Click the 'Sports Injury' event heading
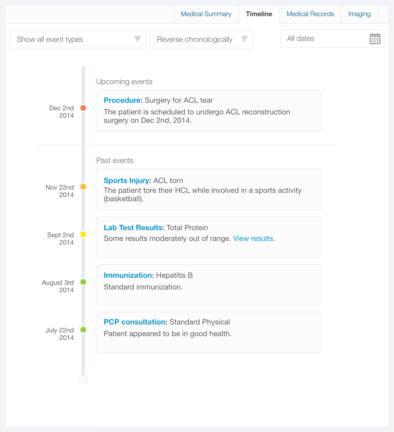This screenshot has width=394, height=432. 127,181
